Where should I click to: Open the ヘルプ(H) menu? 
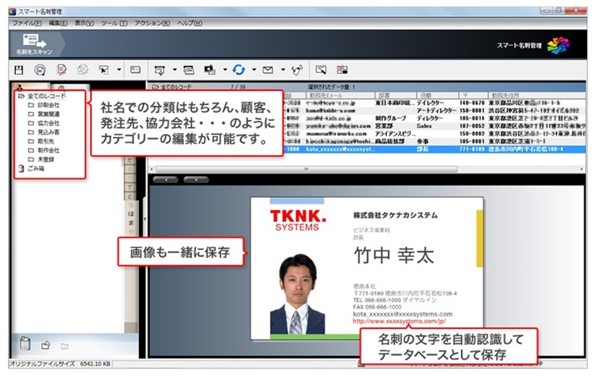pyautogui.click(x=190, y=23)
